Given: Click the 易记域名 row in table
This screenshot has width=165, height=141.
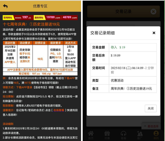Looking at the screenshot, I should click(x=40, y=74).
